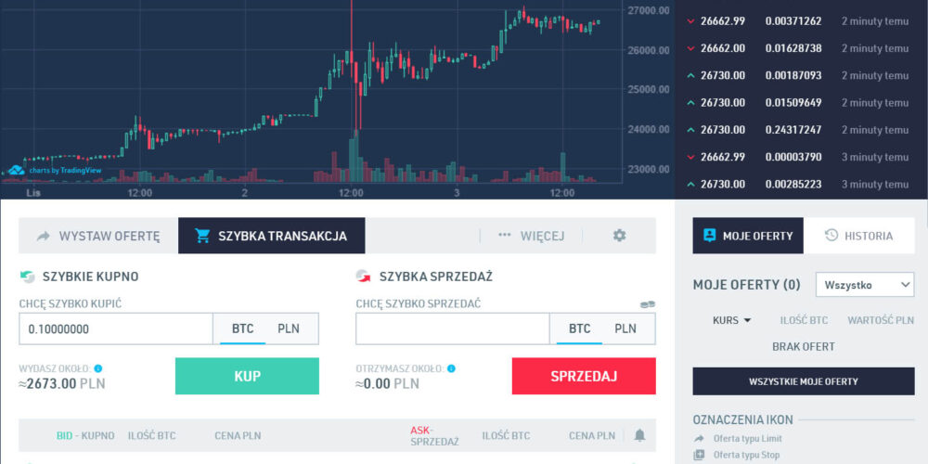The height and width of the screenshot is (464, 928).
Task: Click the Wszystkie Moje Oferty button
Action: 804,381
